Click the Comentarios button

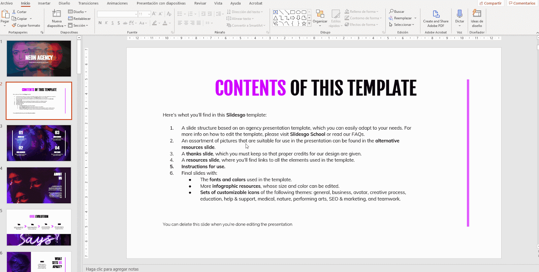pyautogui.click(x=522, y=3)
